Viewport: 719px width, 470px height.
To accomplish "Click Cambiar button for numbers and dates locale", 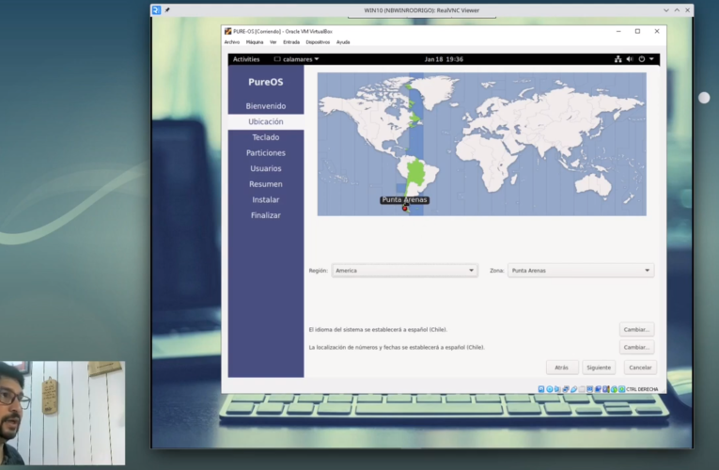I will [x=636, y=347].
